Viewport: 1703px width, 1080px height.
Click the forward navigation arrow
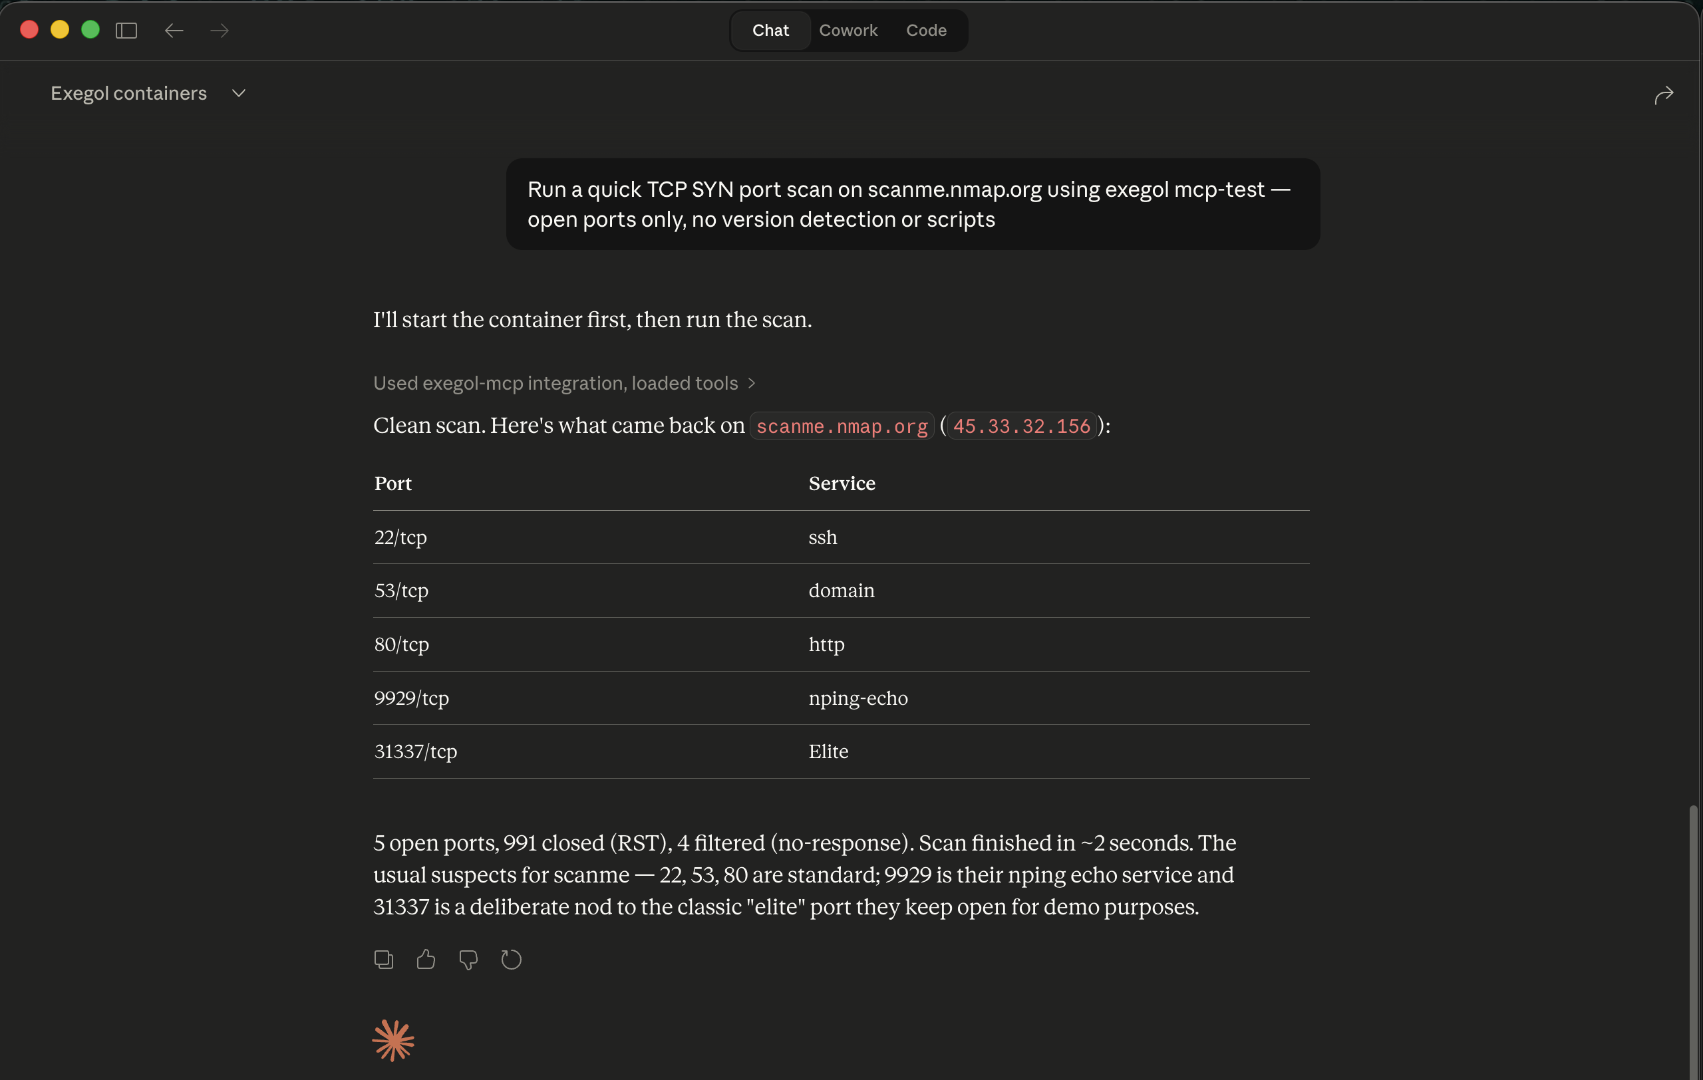[220, 31]
